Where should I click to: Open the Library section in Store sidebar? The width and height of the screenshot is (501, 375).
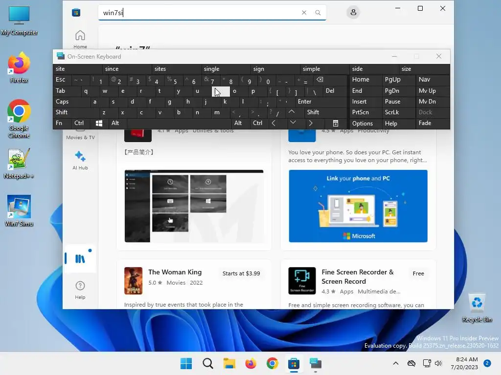click(80, 259)
